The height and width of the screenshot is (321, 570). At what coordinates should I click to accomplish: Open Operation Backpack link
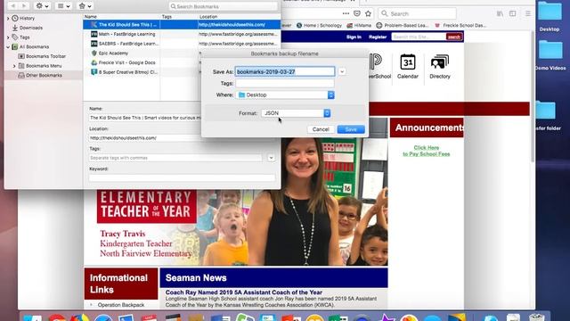click(x=121, y=305)
